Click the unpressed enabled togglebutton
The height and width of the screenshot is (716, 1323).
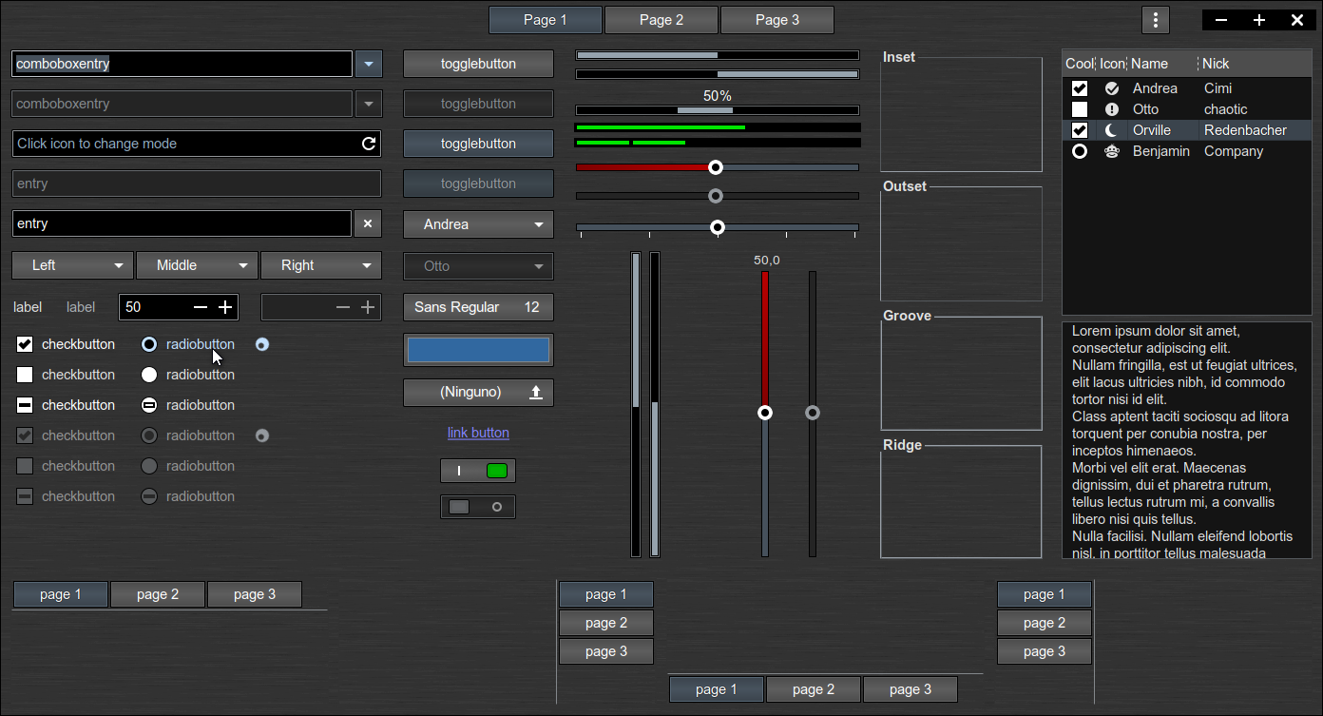click(478, 64)
